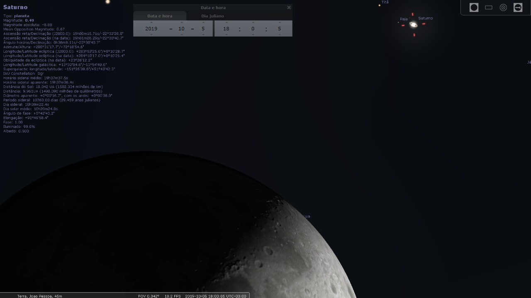
Task: Select the Data e hora tab
Action: point(160,16)
